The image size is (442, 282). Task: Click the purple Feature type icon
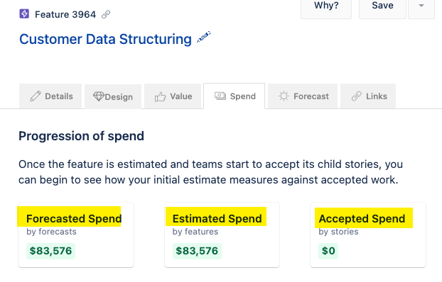(24, 13)
